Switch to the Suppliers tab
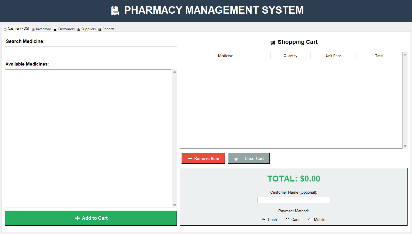 pos(86,29)
